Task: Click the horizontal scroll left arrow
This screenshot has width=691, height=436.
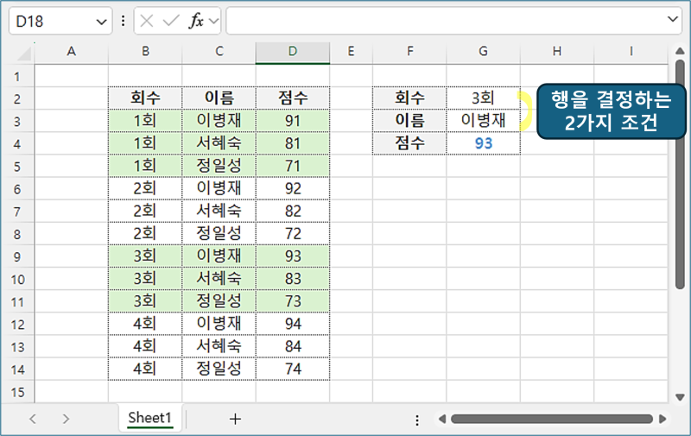Action: click(x=440, y=420)
